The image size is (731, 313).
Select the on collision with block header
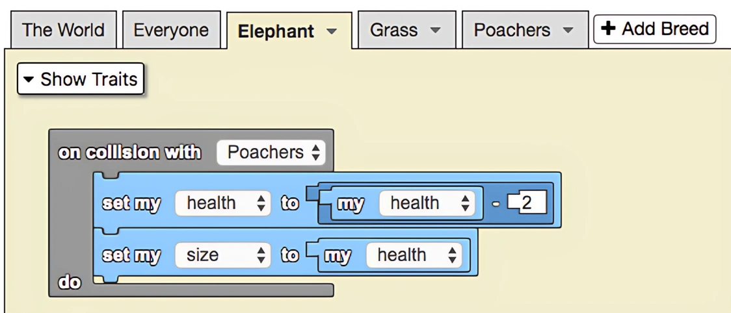click(130, 153)
